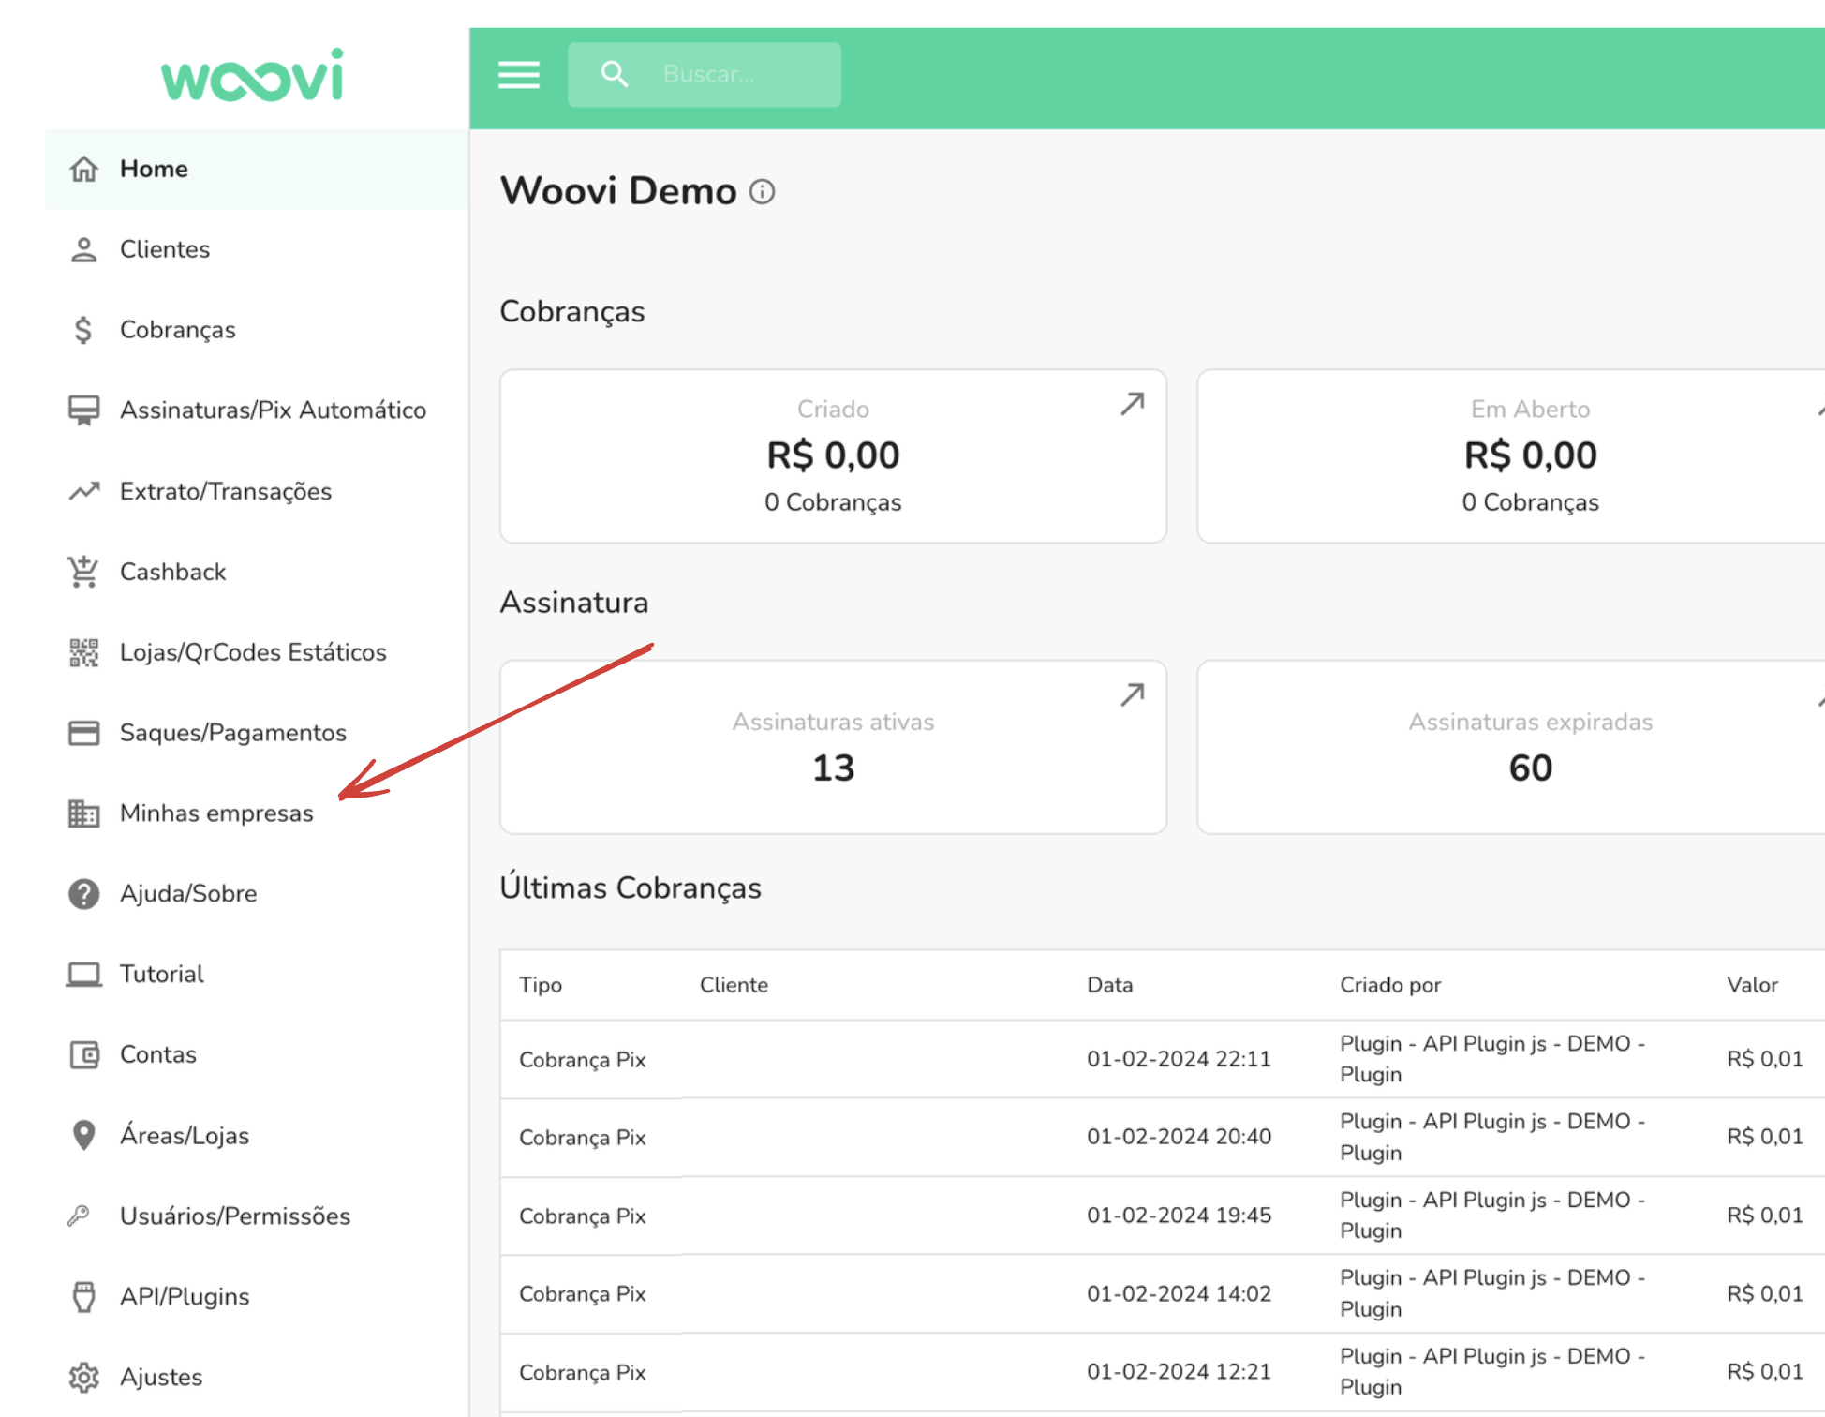Screen dimensions: 1825x1417
Task: Click the info icon beside Woovi Demo
Action: [x=762, y=192]
